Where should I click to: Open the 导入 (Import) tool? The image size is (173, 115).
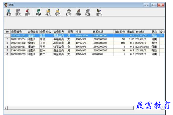[48, 12]
